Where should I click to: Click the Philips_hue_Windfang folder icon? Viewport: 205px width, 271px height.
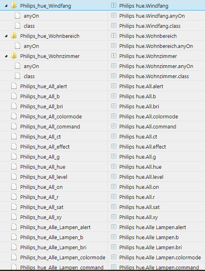tap(14, 6)
